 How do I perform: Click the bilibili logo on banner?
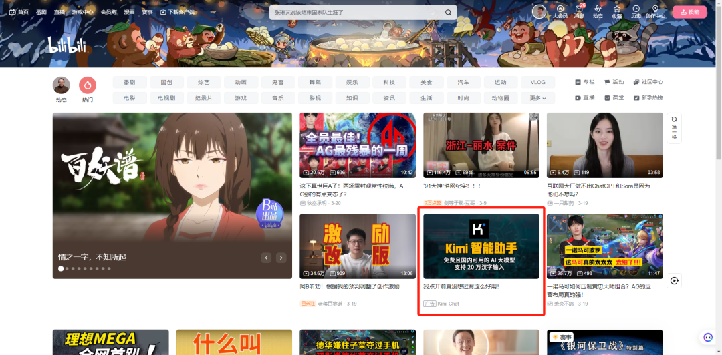click(67, 45)
